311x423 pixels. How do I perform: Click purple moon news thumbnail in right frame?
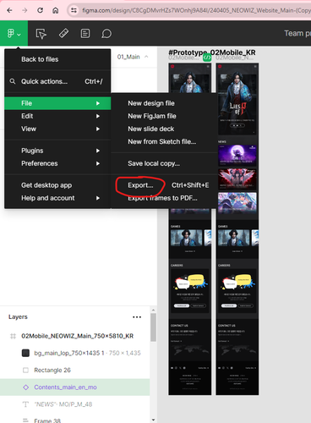coord(237,156)
